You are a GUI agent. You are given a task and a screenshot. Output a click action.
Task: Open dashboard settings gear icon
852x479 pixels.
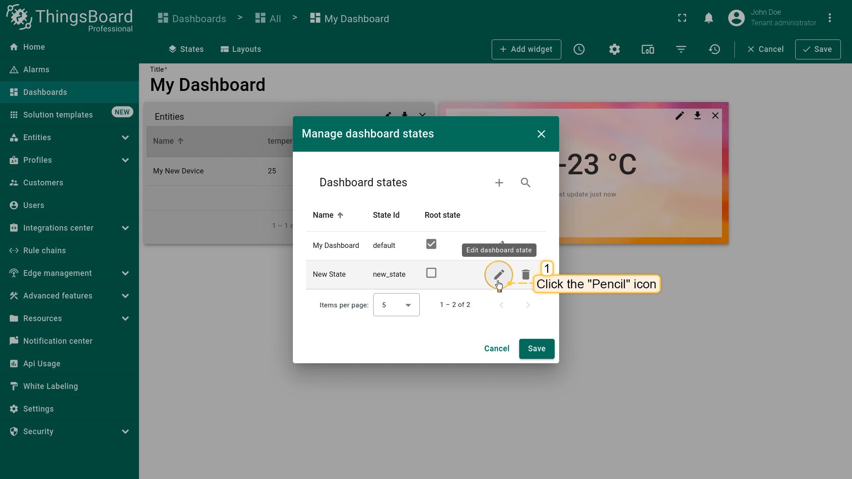pos(614,49)
